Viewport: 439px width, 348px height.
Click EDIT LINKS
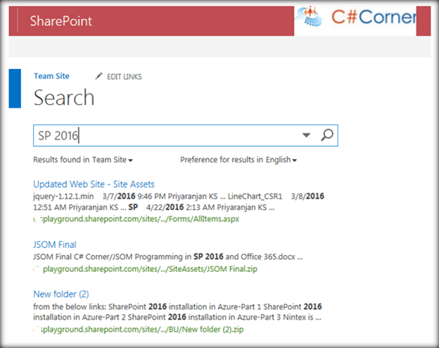[x=125, y=77]
